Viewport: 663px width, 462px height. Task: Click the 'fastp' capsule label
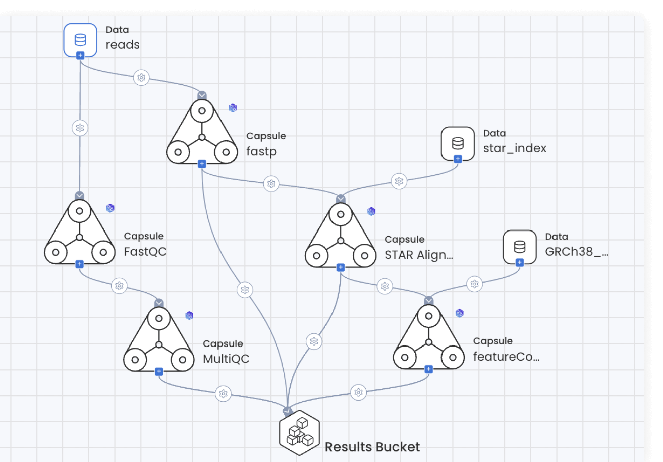tap(261, 152)
